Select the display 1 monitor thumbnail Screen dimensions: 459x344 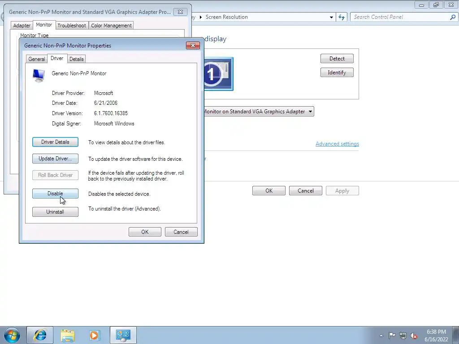219,74
